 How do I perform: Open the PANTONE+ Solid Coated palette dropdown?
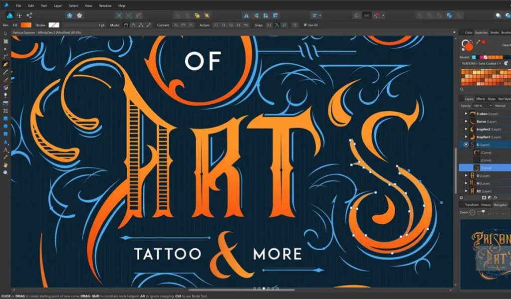(481, 63)
